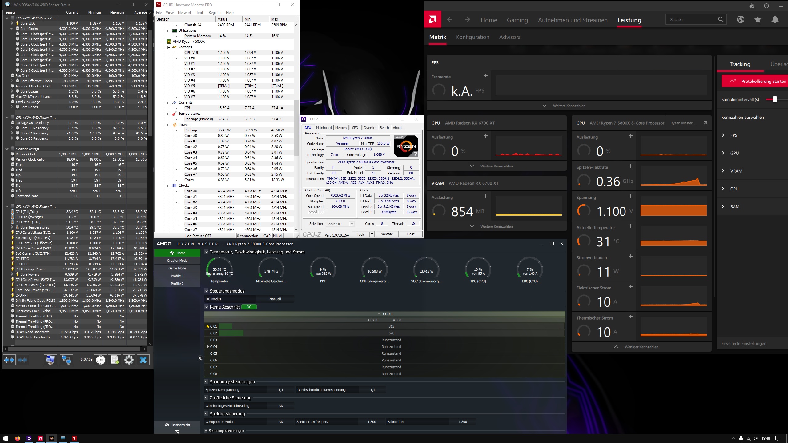
Task: Open Firefox from the taskbar
Action: (17, 438)
